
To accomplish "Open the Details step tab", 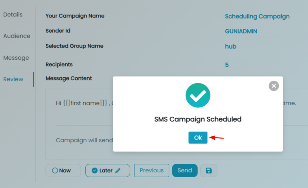I will point(13,15).
